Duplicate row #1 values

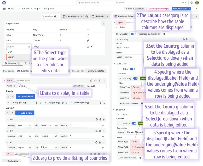coord(97,119)
